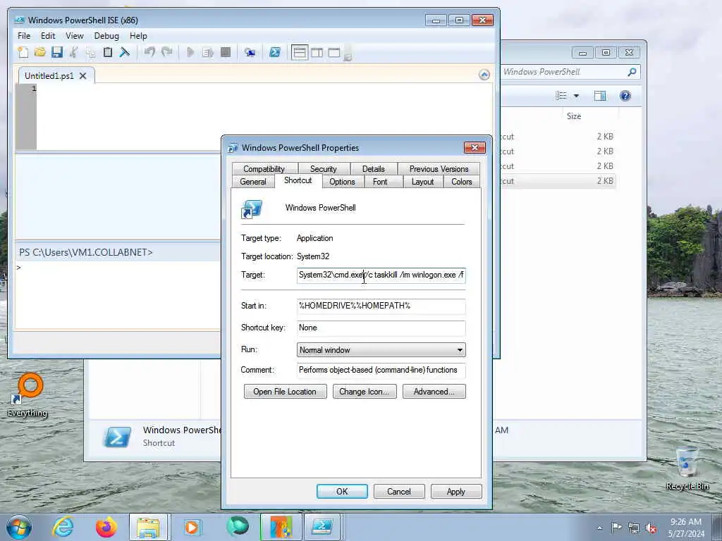Viewport: 722px width, 541px height.
Task: Close the Untitled1.ps1 tab
Action: (x=83, y=76)
